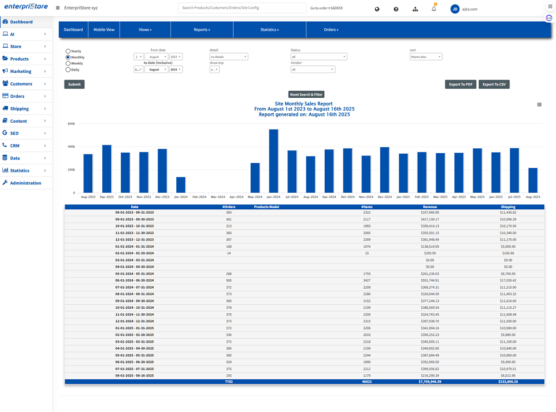Click the Go to order # field
The width and height of the screenshot is (556, 412).
[x=326, y=8]
